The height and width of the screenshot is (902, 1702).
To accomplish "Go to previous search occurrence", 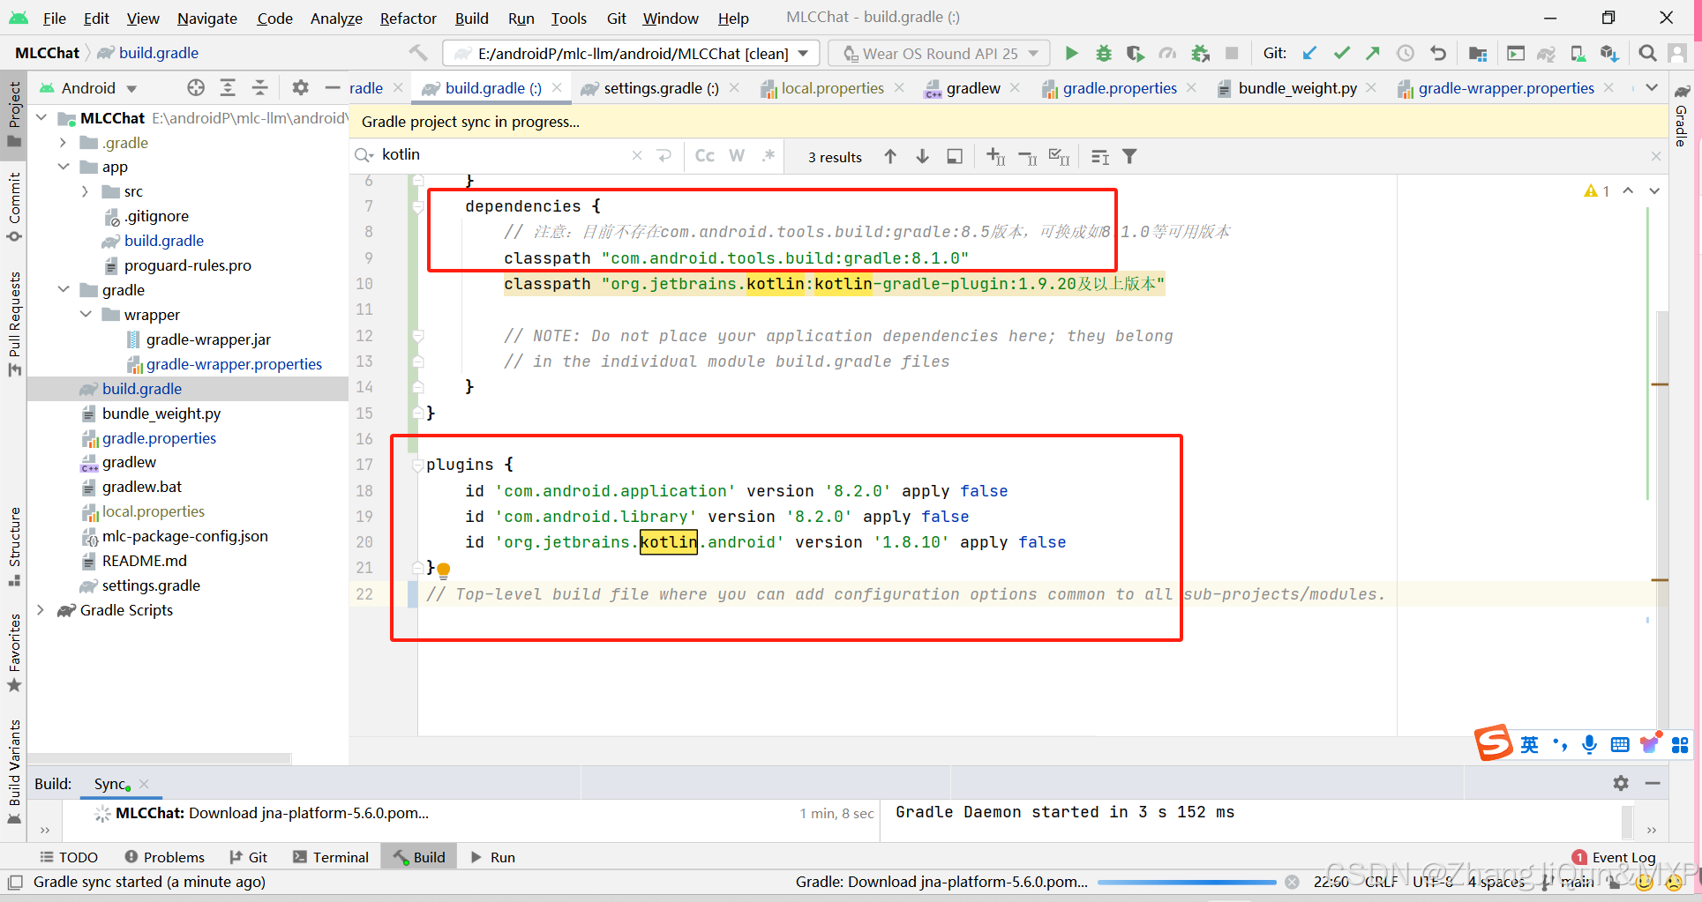I will 890,156.
